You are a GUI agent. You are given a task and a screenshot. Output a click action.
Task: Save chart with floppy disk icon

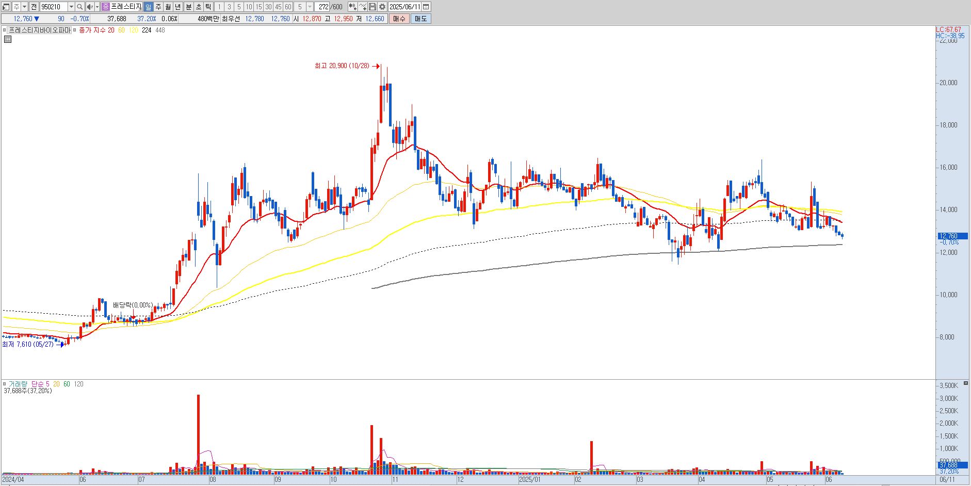[x=373, y=7]
